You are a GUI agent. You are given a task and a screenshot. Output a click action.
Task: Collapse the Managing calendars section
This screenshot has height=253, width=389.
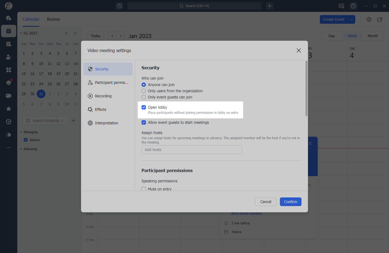pos(21,132)
